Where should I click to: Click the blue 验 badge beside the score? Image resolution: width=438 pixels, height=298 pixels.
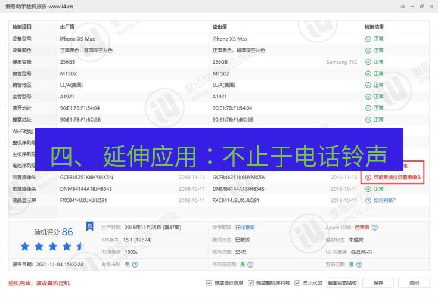pyautogui.click(x=89, y=226)
